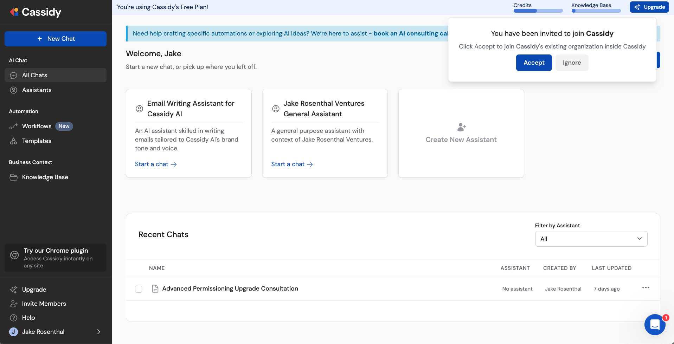The image size is (674, 344).
Task: Click the '7 days ago' cell
Action: [606, 289]
